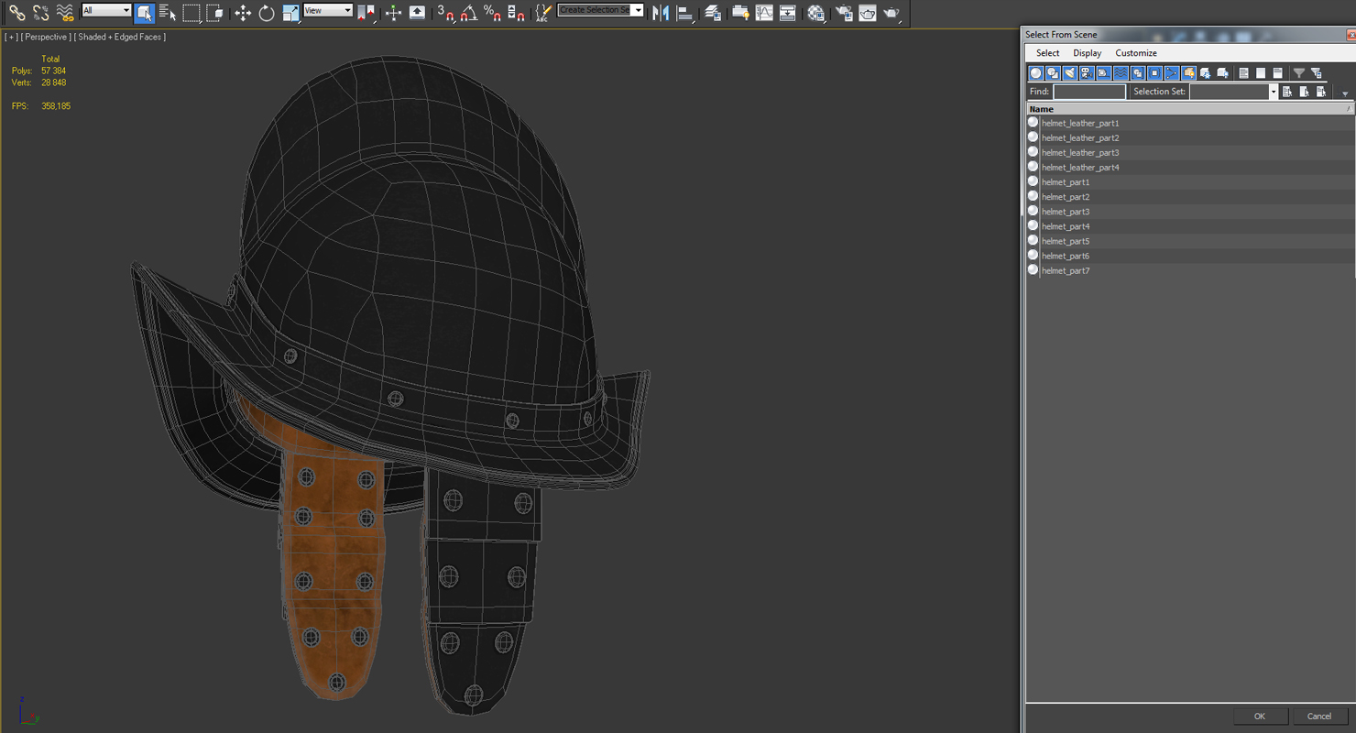Screen dimensions: 1356x733
Task: Click the Find input field
Action: [x=1089, y=92]
